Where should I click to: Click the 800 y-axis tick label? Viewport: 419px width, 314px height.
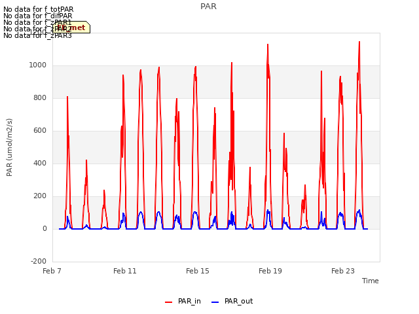click(40, 98)
